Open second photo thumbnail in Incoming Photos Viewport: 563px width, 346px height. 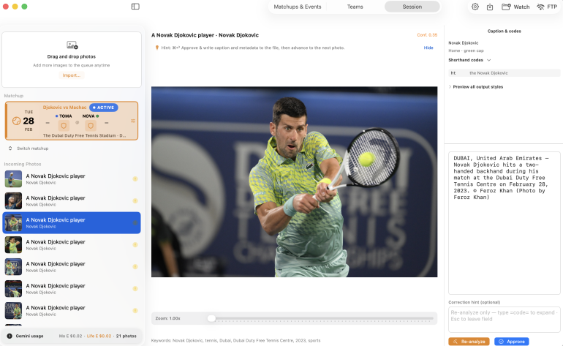click(13, 201)
